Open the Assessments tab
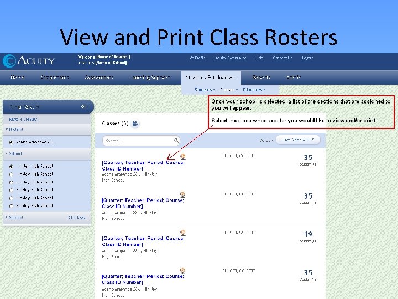The height and width of the screenshot is (299, 398). [99, 78]
